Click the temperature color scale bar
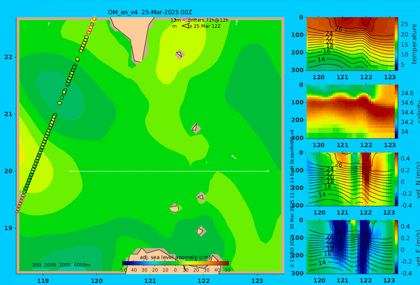Viewport: 420px width, 285px height. (x=396, y=44)
